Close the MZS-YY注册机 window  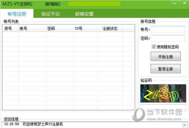pyautogui.click(x=184, y=3)
